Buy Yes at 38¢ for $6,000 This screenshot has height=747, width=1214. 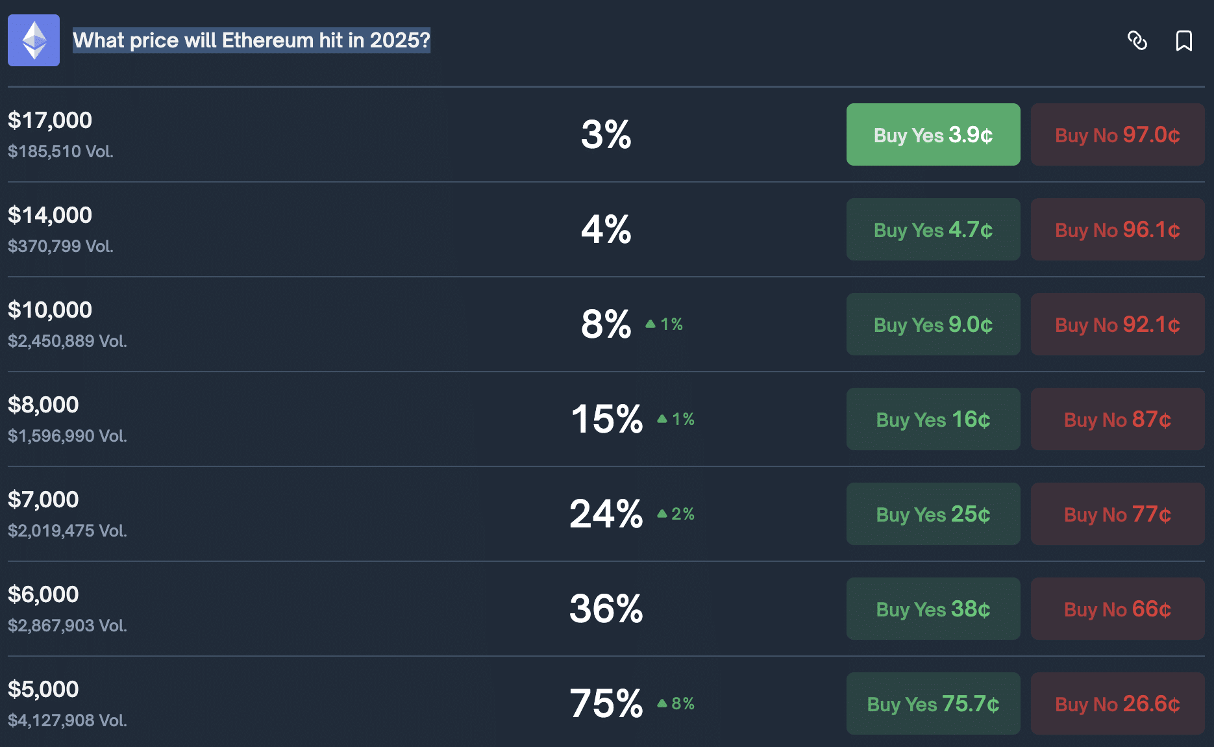[933, 609]
